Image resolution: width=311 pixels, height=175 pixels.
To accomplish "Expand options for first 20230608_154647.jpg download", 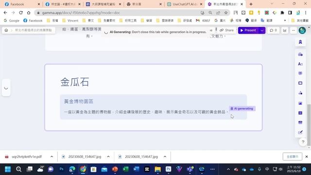I will point(108,157).
